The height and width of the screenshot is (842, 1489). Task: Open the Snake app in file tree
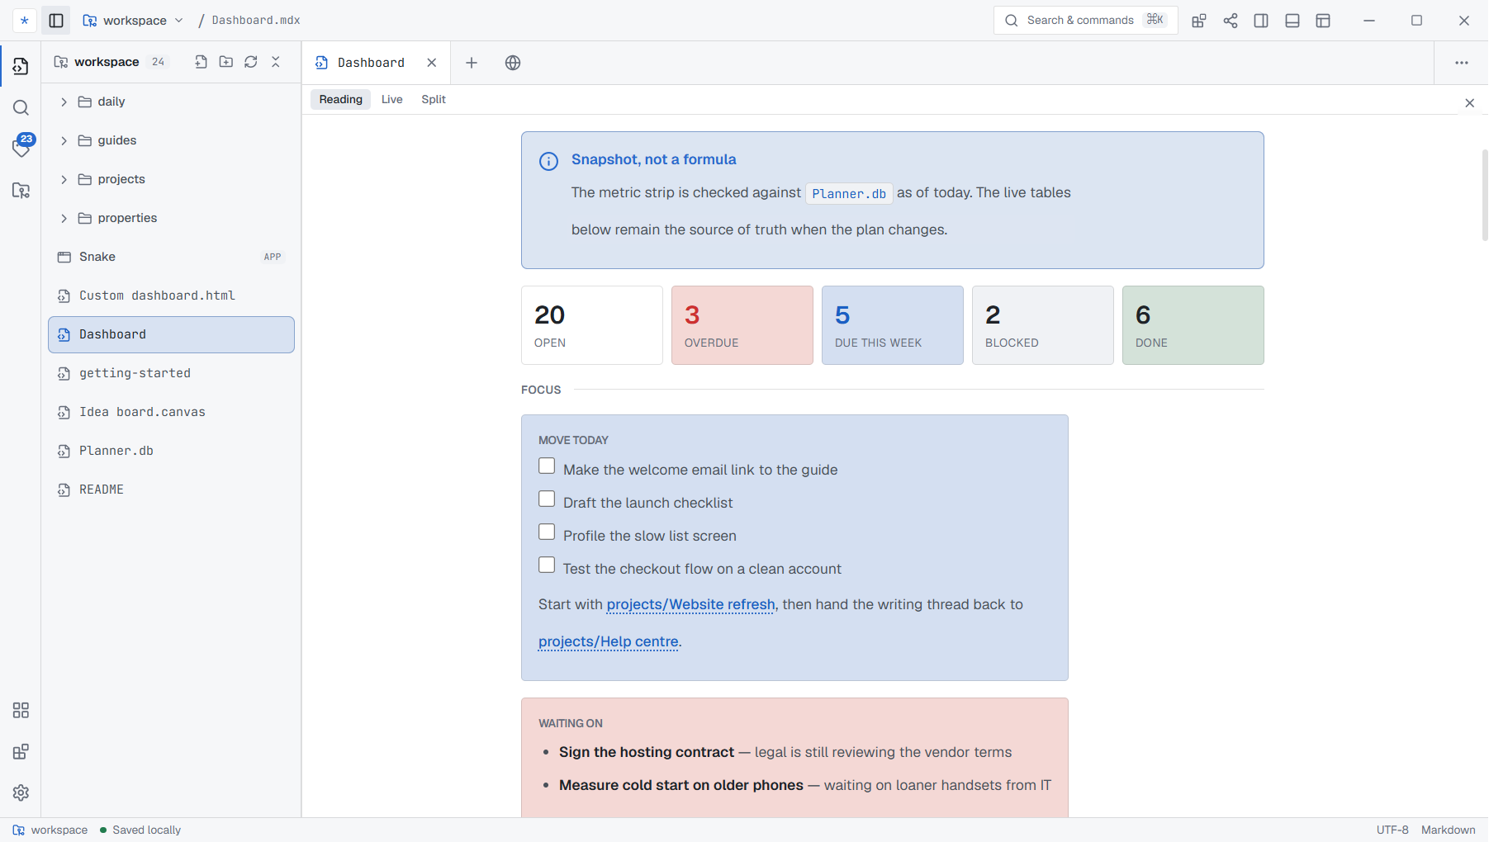tap(171, 257)
